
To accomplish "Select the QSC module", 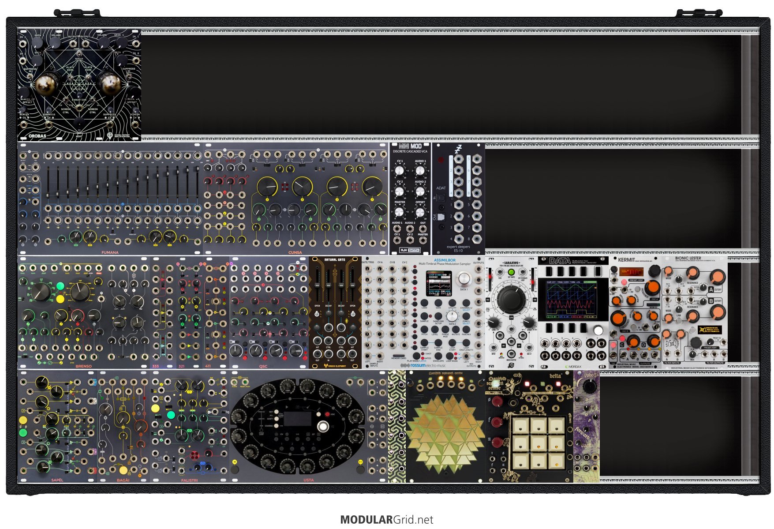I will [x=269, y=312].
